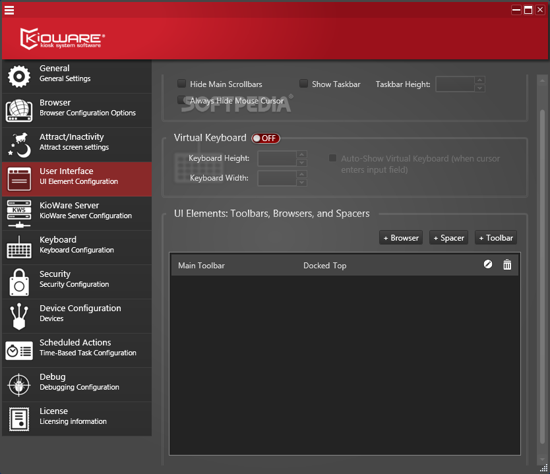
Task: Enable Hide Main Scrollbars checkbox
Action: (x=181, y=84)
